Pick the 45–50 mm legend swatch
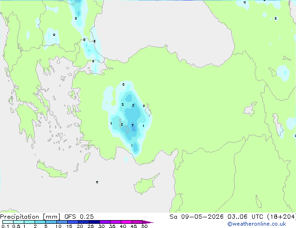 [x=137, y=222]
